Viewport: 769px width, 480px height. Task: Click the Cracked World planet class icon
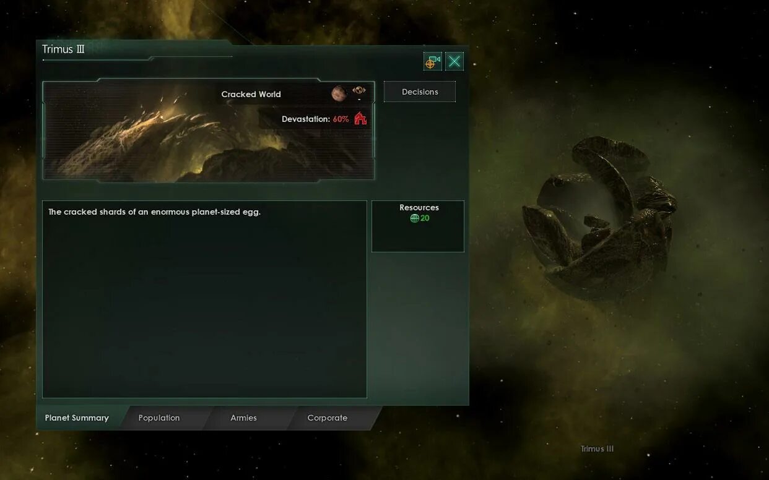point(338,93)
